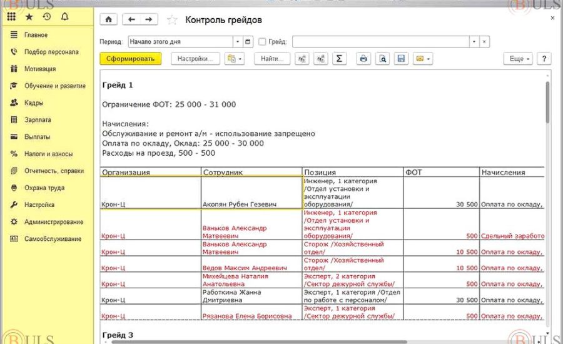This screenshot has height=344, width=563.
Task: Click the Найти... button
Action: (x=272, y=59)
